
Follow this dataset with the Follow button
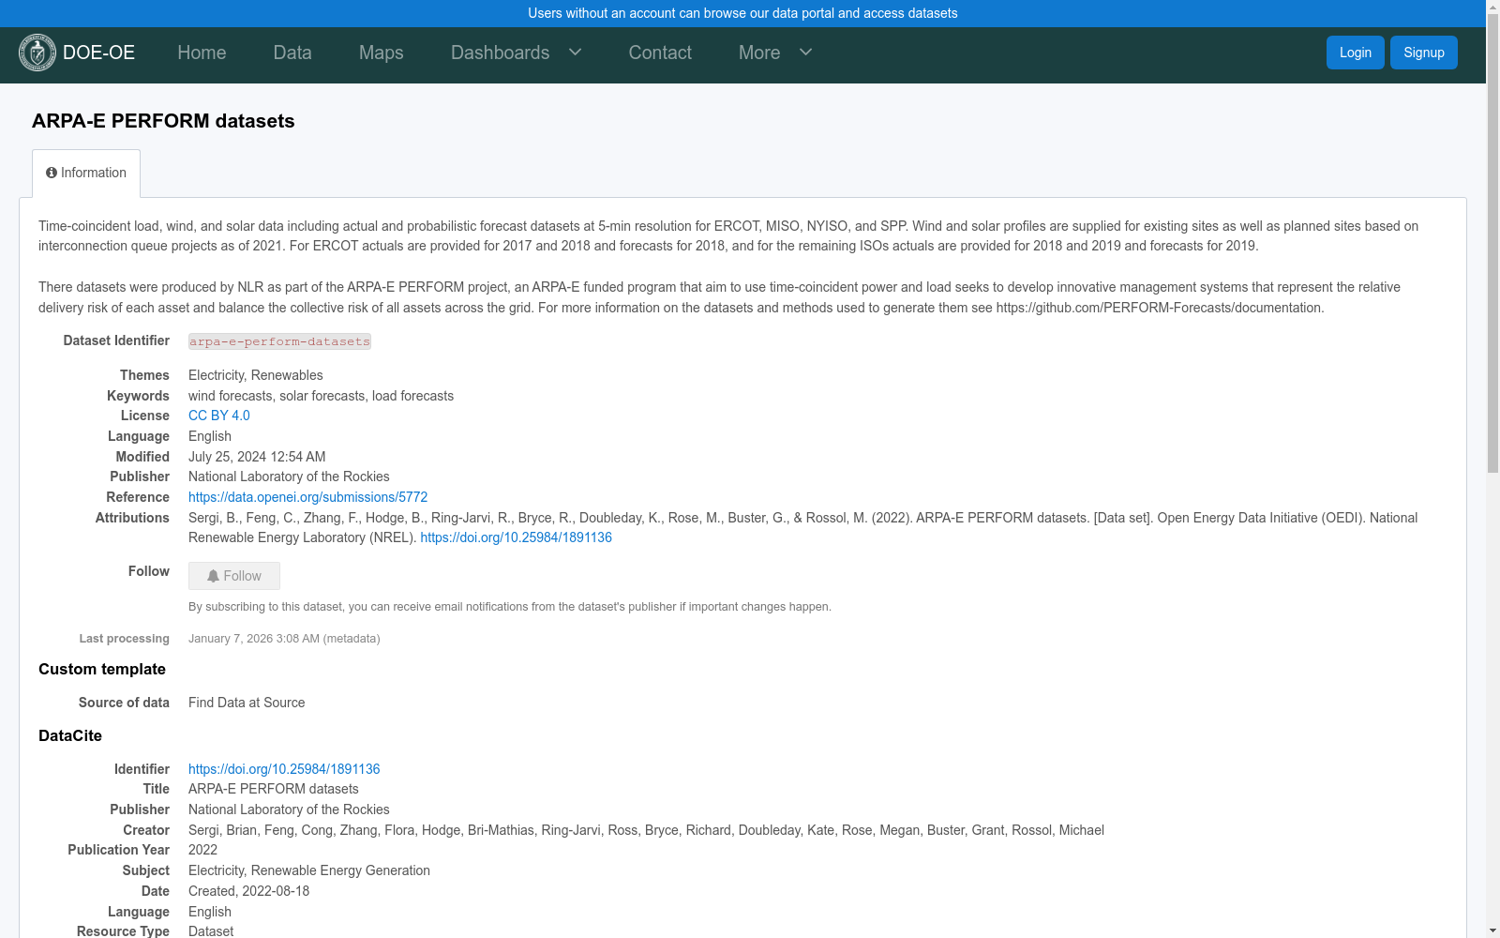point(234,576)
